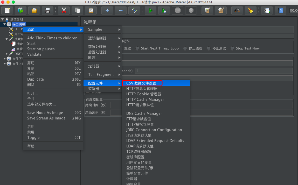
Task: Open Function Helper list icon
Action: (267, 10)
